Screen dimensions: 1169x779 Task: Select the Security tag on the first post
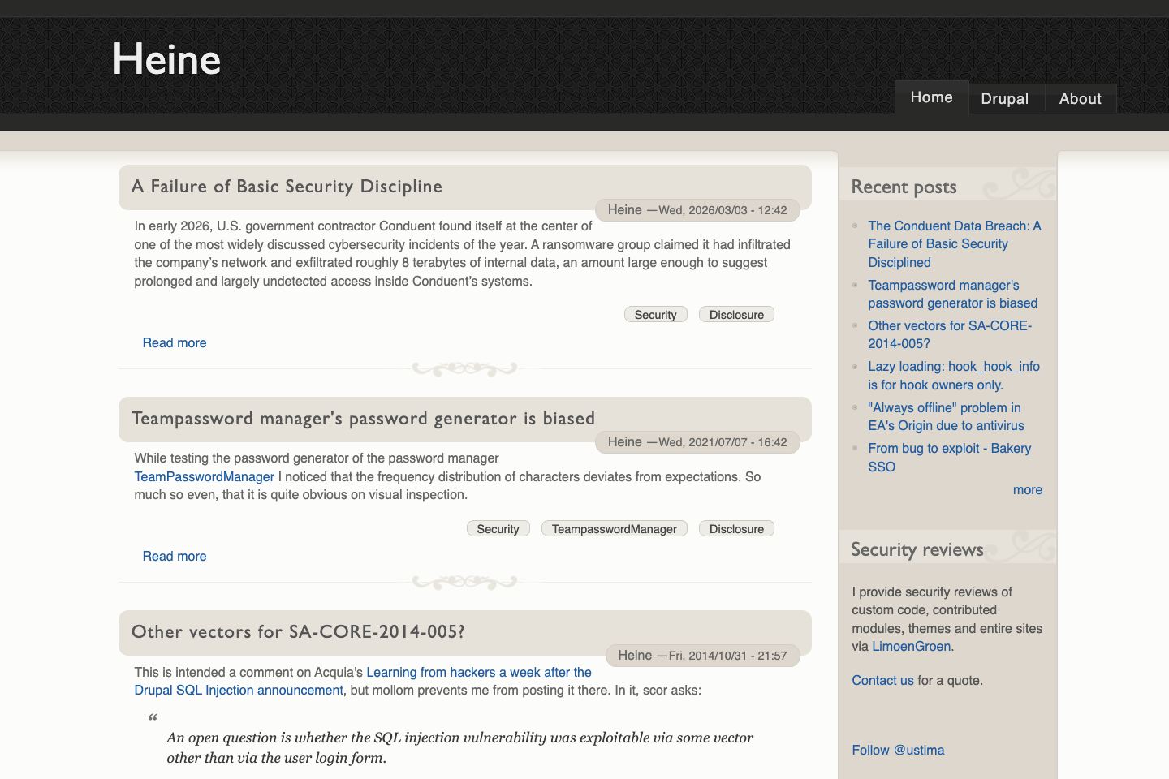[655, 314]
